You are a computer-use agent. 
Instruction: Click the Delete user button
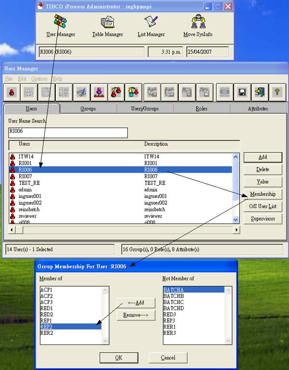tap(263, 170)
